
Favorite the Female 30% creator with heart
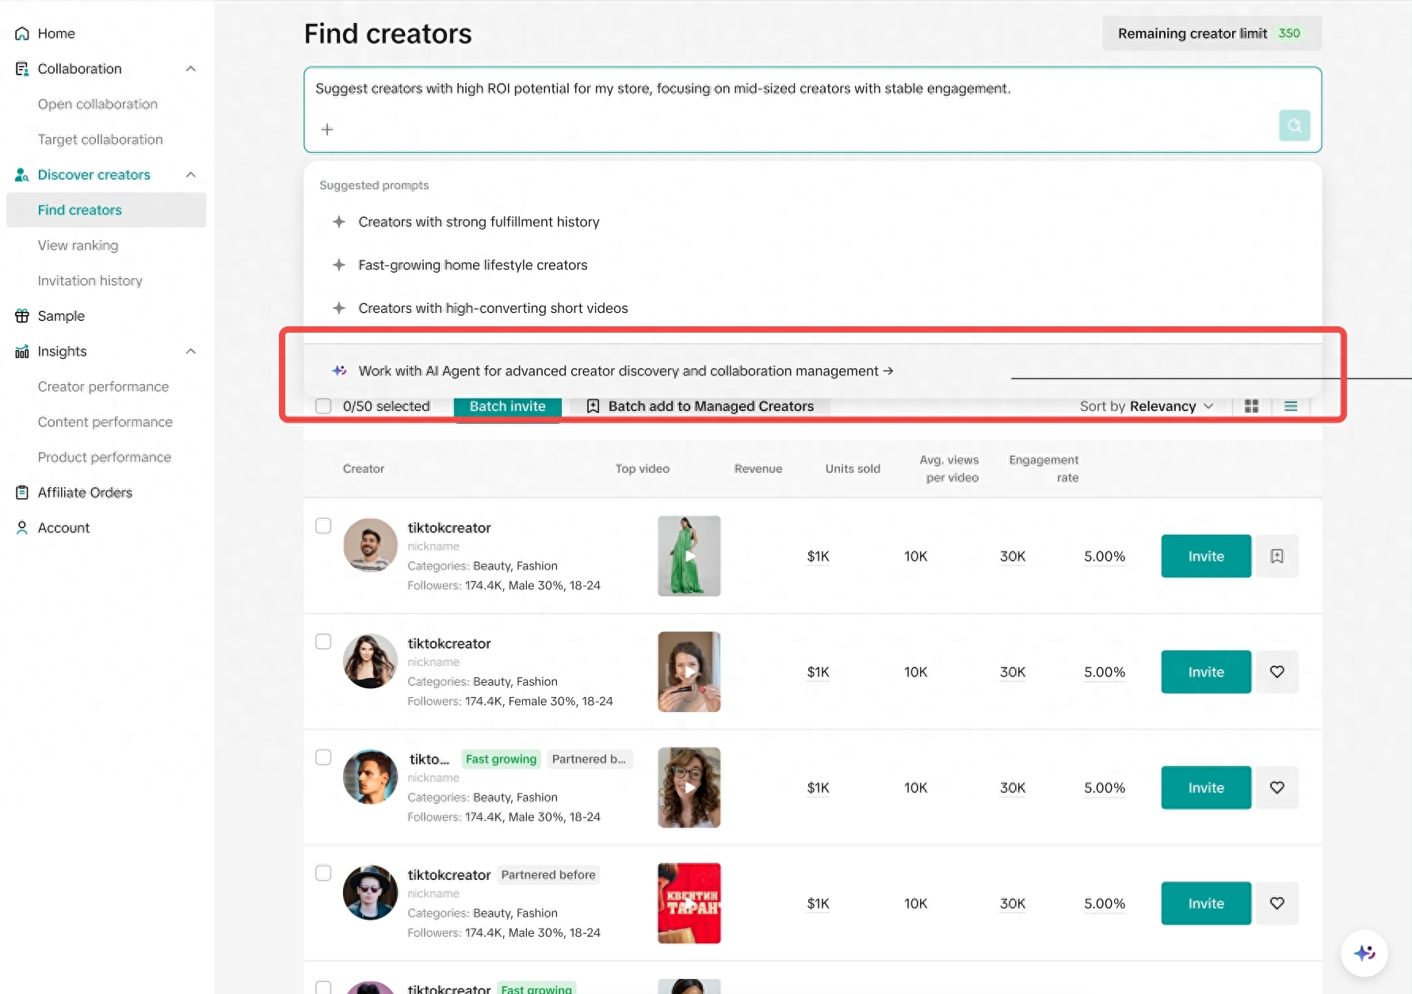coord(1277,672)
